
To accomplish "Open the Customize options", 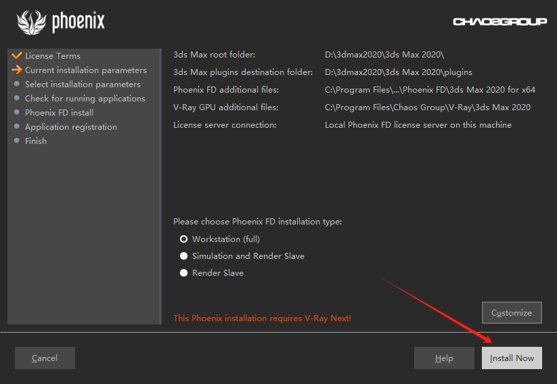I will point(512,312).
